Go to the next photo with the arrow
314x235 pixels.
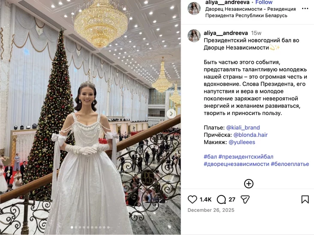click(172, 114)
